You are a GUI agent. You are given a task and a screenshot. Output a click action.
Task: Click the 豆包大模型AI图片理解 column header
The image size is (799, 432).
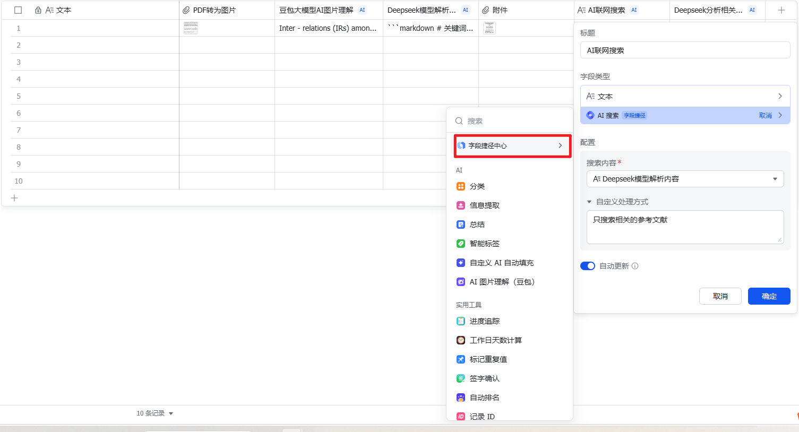point(329,10)
